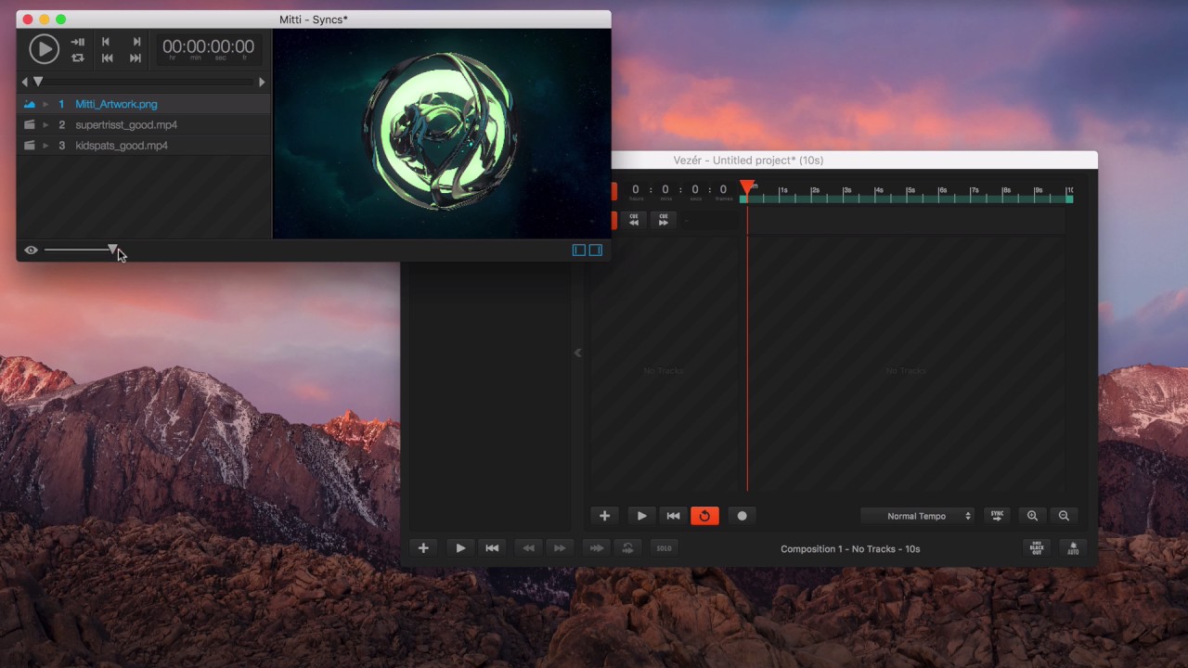Screen dimensions: 1188x668
Task: Click the orange playhead marker in Vezér
Action: [x=747, y=188]
